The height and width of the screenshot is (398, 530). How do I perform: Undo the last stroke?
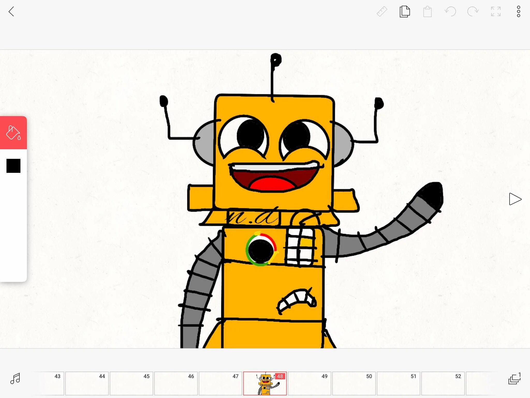click(x=450, y=12)
